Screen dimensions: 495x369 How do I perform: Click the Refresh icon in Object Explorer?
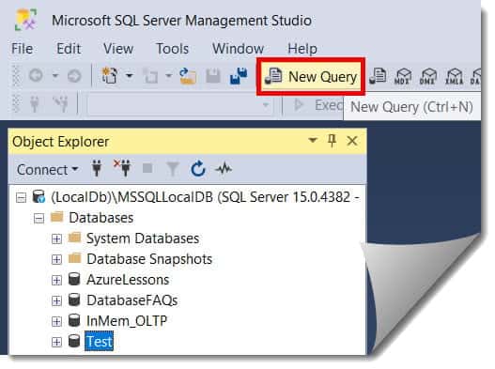point(198,169)
